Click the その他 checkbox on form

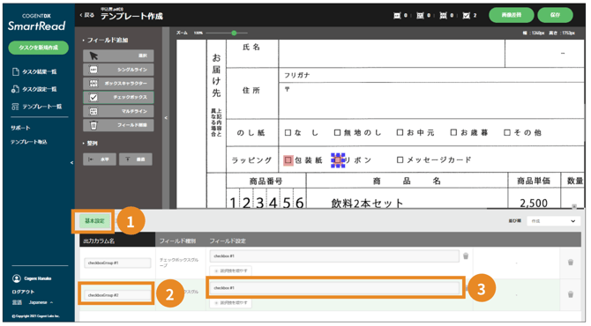click(507, 132)
